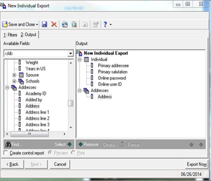Select Primary salutation in Output
Image resolution: width=211 pixels, height=181 pixels.
point(113,72)
